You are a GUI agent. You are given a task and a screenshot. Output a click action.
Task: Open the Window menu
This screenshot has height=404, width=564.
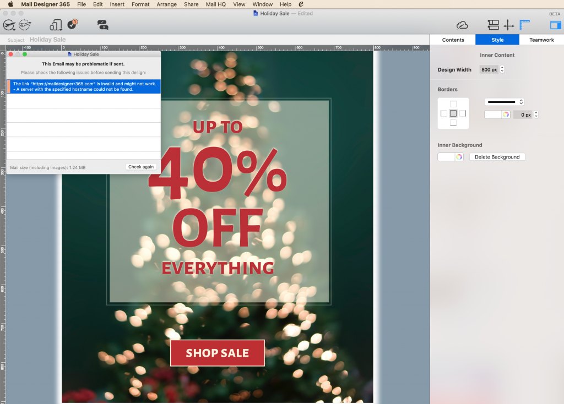pos(262,4)
